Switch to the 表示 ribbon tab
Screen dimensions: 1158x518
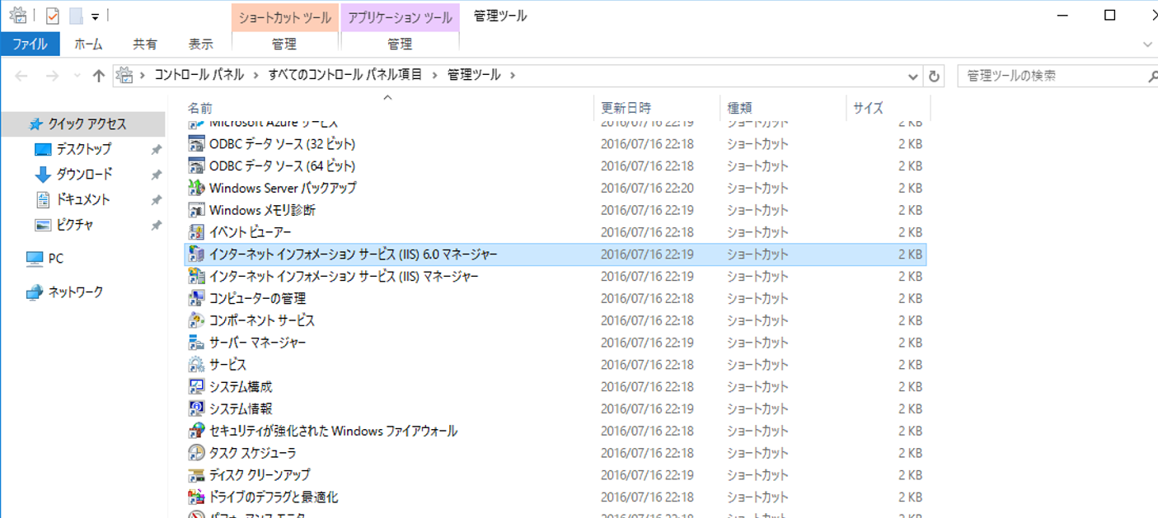click(x=200, y=44)
